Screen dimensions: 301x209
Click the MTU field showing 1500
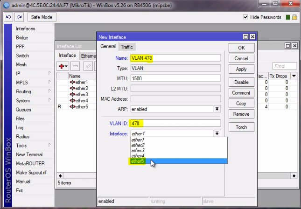175,78
